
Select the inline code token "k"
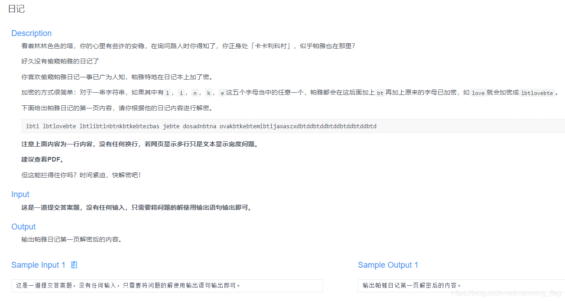pos(208,93)
